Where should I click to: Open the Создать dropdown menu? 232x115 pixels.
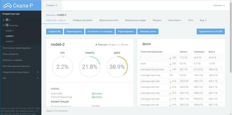pyautogui.click(x=52, y=5)
